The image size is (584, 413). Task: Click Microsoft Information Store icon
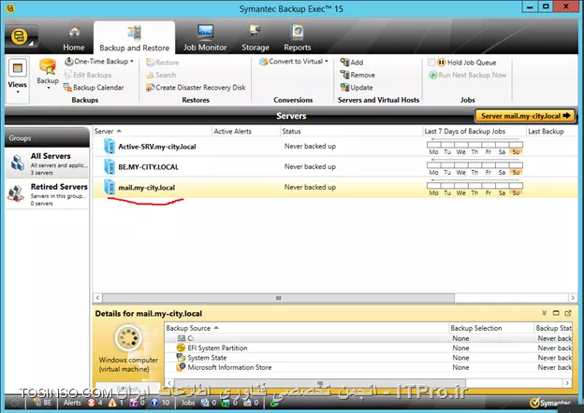(x=181, y=367)
